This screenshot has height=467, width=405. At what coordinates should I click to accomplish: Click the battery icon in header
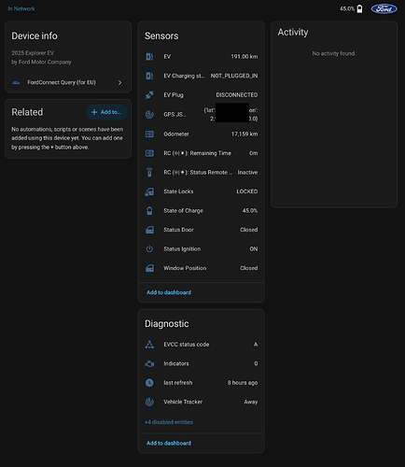tap(359, 8)
